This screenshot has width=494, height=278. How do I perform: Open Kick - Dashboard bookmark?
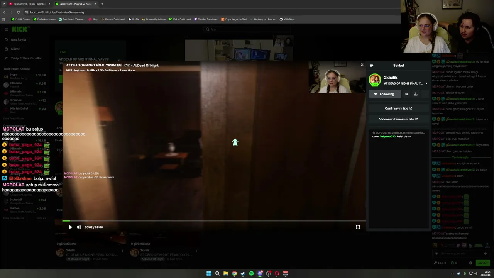[x=180, y=19]
